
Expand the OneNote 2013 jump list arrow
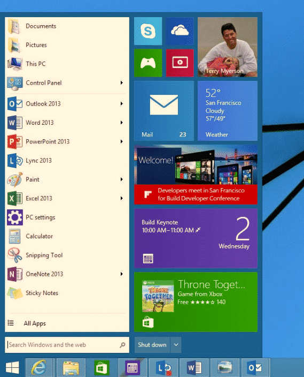122,274
